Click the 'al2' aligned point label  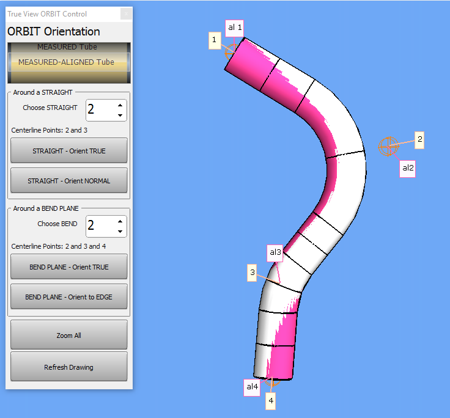[x=408, y=168]
